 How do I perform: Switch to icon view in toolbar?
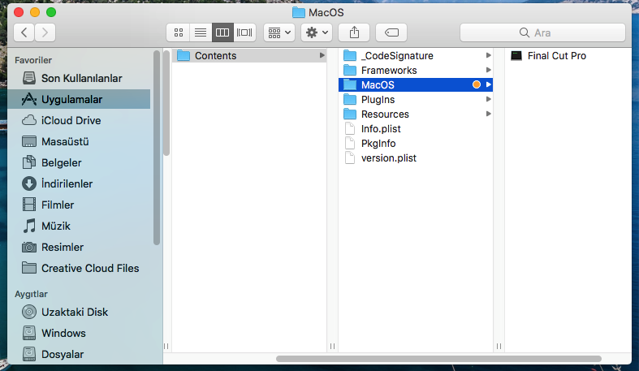coord(178,32)
